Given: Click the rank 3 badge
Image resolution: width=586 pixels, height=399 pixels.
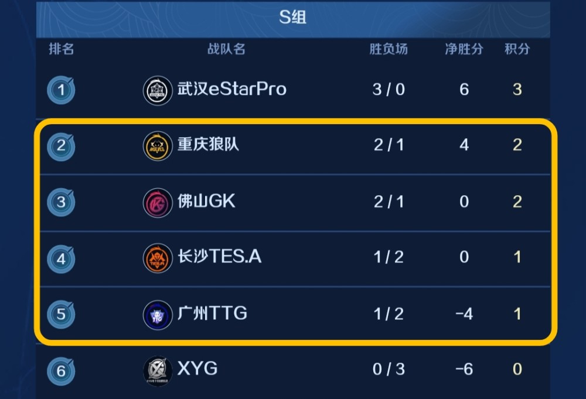Looking at the screenshot, I should pos(61,203).
